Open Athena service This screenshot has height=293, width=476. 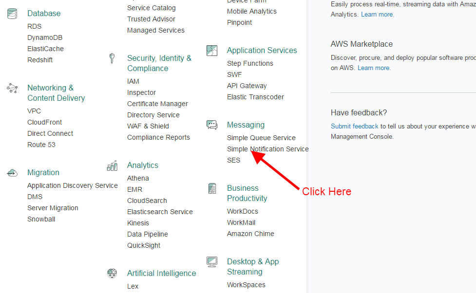(138, 178)
